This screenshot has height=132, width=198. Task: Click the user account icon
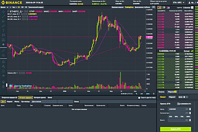coord(189,3)
